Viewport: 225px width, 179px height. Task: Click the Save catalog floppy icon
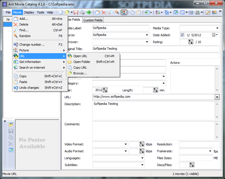[76, 12]
